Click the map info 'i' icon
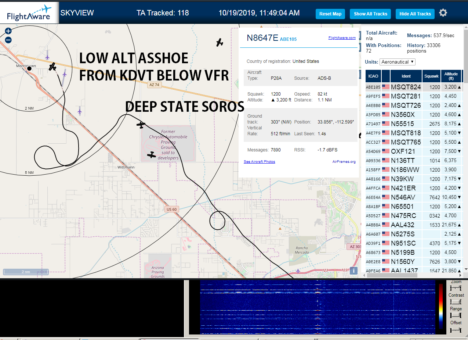The height and width of the screenshot is (340, 468). pyautogui.click(x=353, y=271)
